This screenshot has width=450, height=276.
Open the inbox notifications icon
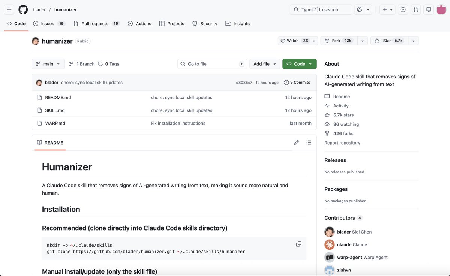[429, 9]
